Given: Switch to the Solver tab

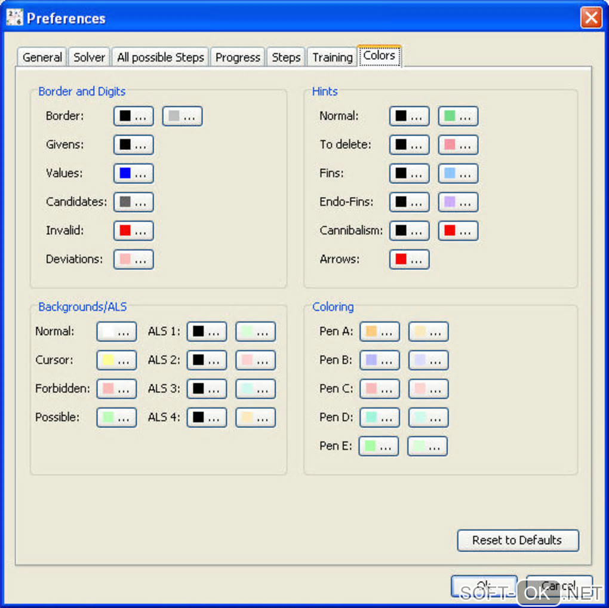Looking at the screenshot, I should point(90,57).
